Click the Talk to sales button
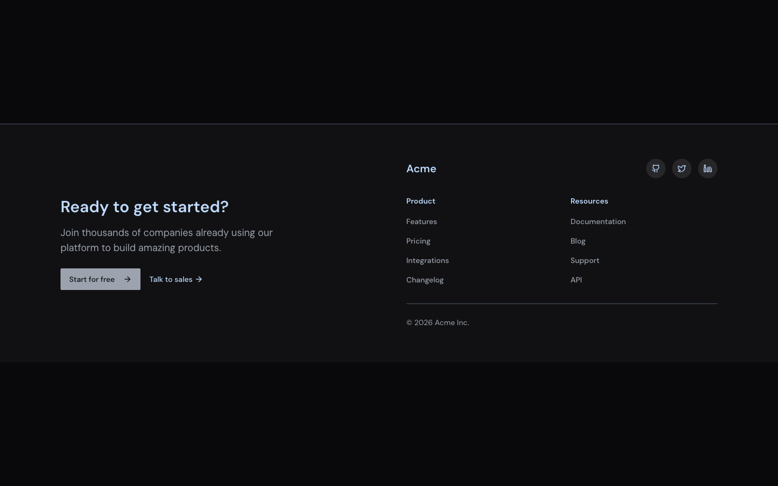The image size is (778, 486). pos(171,279)
